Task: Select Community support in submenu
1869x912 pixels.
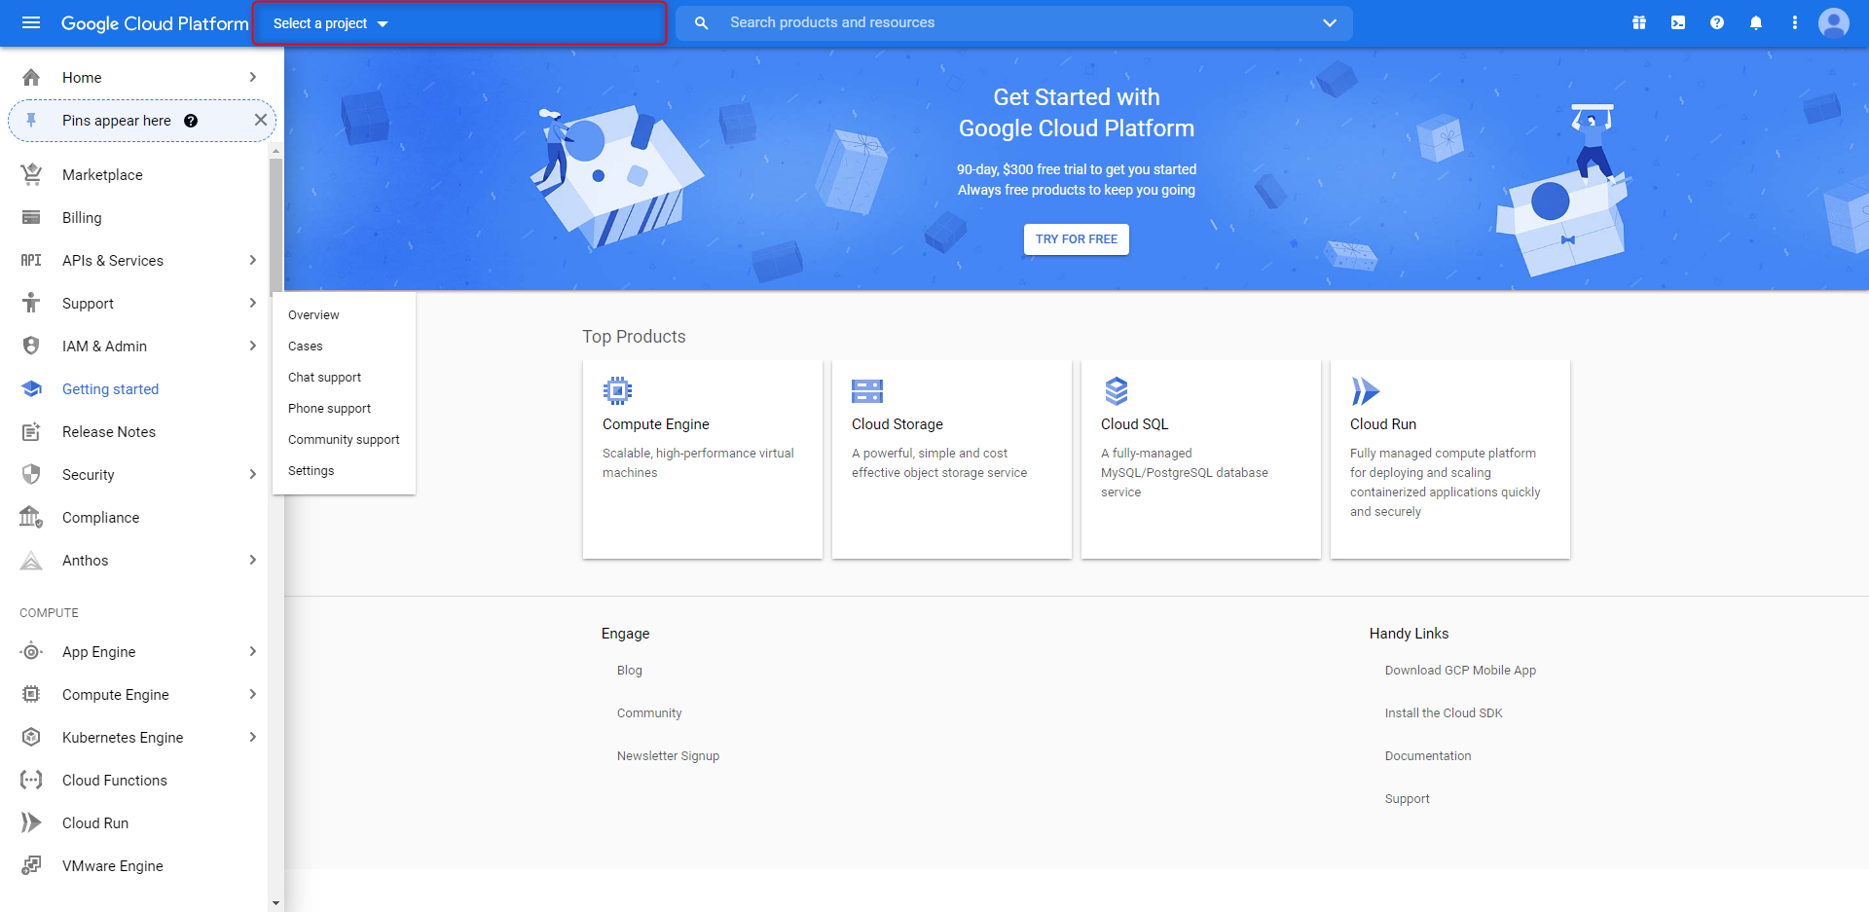Action: point(345,440)
